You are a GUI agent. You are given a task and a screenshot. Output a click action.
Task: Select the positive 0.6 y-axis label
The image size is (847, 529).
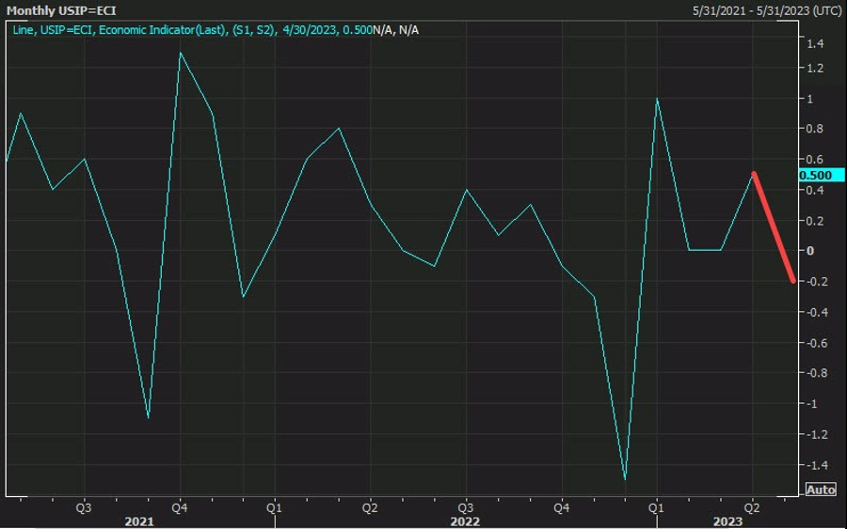(814, 159)
